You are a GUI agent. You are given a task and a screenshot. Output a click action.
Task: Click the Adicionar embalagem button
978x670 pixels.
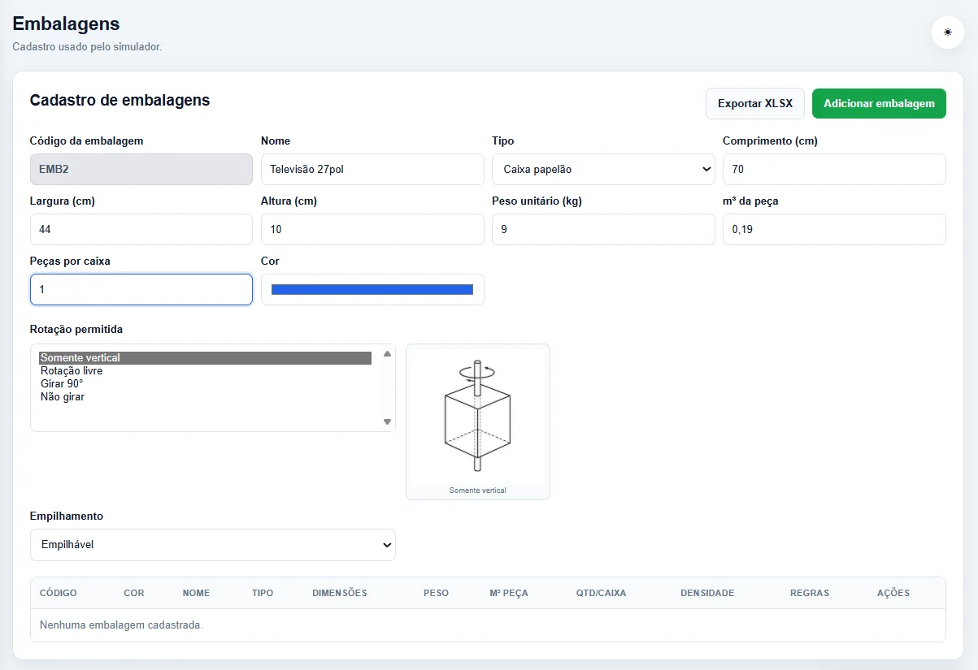(x=879, y=104)
